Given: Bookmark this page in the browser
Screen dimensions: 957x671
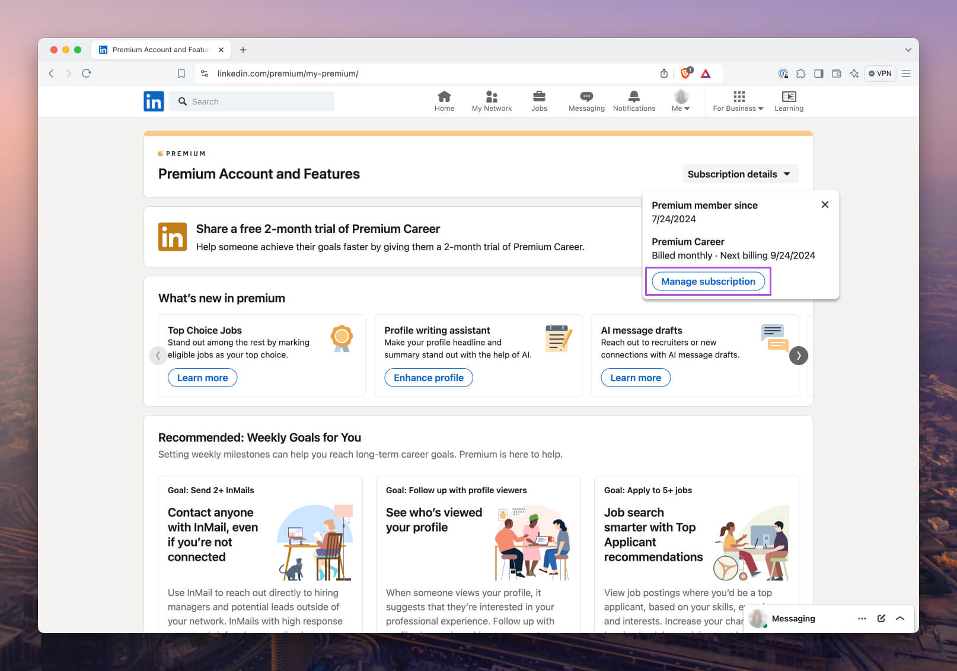Looking at the screenshot, I should (x=181, y=74).
